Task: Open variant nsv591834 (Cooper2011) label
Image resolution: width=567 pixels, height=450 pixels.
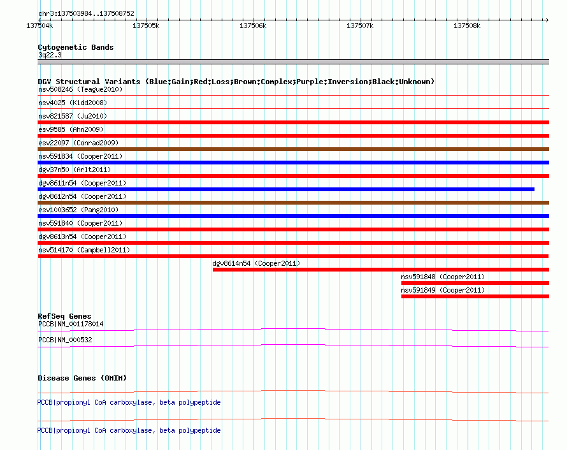Action: point(80,156)
